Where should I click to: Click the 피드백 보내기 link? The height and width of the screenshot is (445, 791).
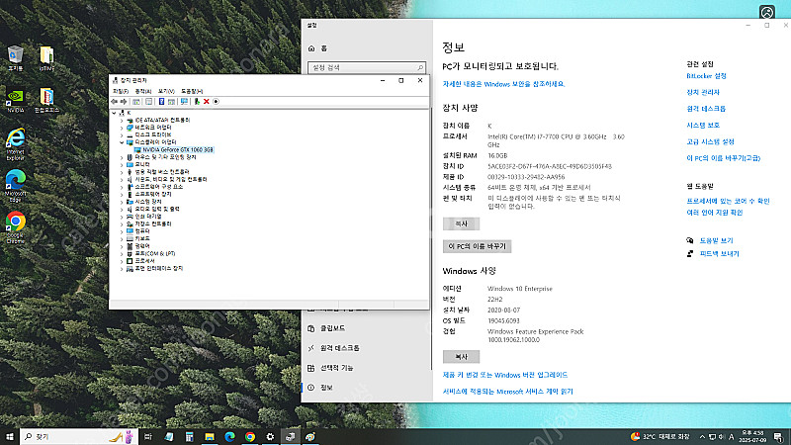720,254
